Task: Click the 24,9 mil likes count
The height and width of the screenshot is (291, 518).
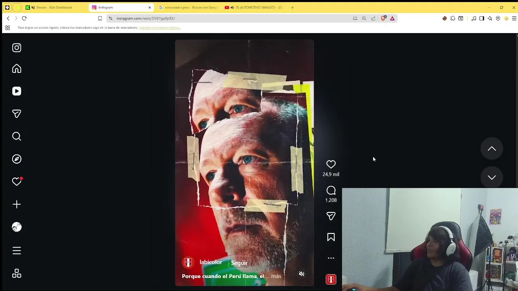Action: pos(331,174)
